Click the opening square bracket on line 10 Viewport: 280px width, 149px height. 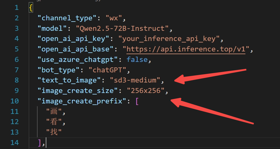[137, 101]
